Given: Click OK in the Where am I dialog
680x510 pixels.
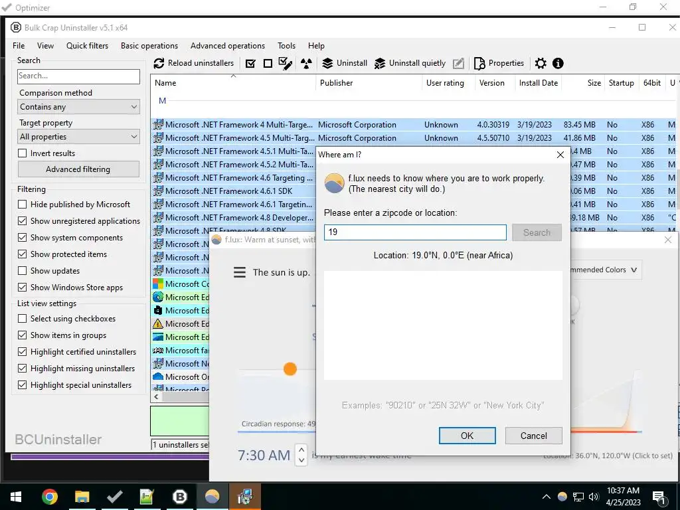Looking at the screenshot, I should point(467,436).
